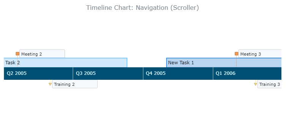This screenshot has width=289, height=138.
Task: Click the Training 2 label box
Action: point(75,84)
